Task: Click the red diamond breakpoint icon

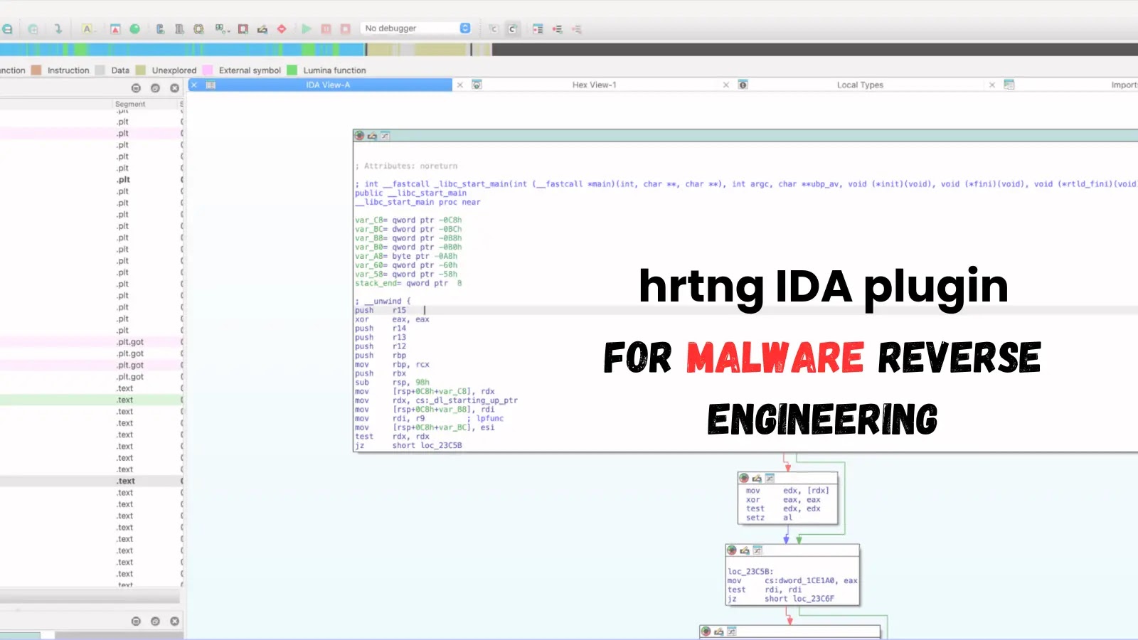Action: pos(282,29)
